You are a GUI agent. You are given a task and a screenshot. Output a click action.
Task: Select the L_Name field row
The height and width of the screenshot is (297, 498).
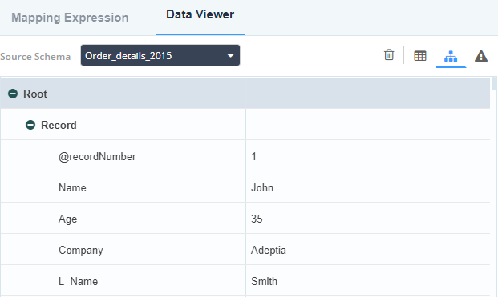245,281
